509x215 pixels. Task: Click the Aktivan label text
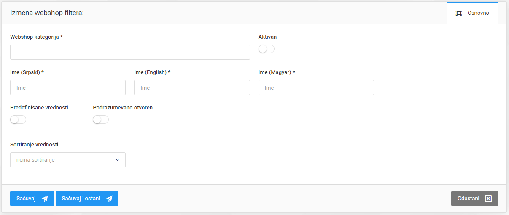click(268, 37)
